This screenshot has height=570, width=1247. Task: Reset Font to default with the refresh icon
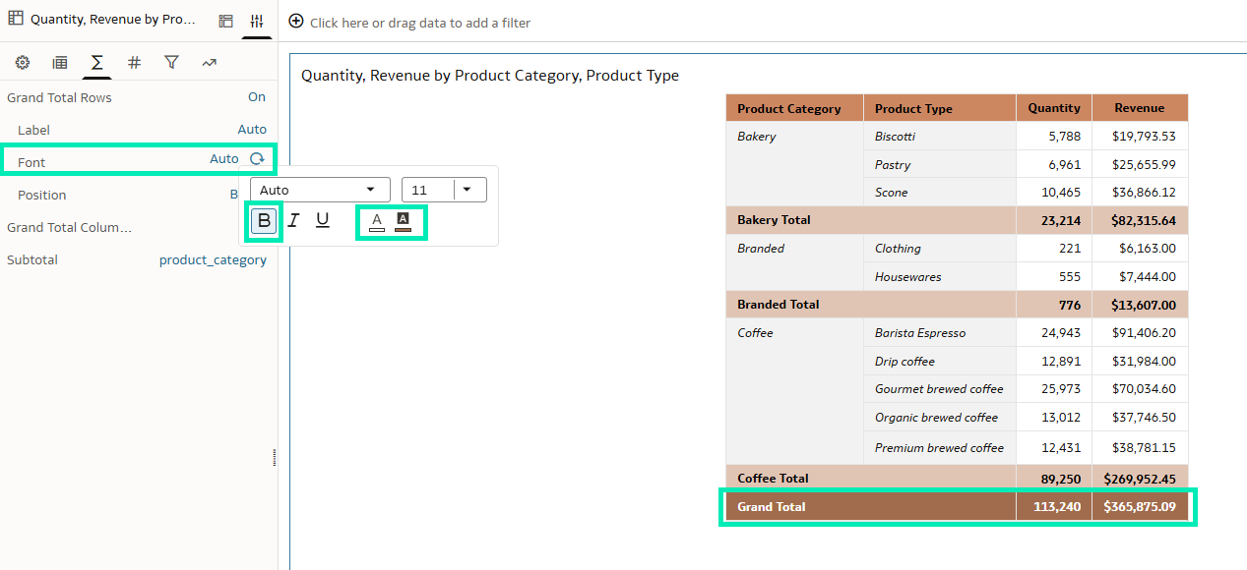coord(257,159)
